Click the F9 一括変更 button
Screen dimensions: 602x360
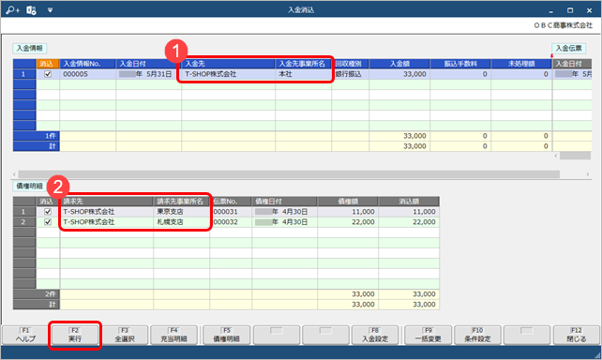point(429,335)
